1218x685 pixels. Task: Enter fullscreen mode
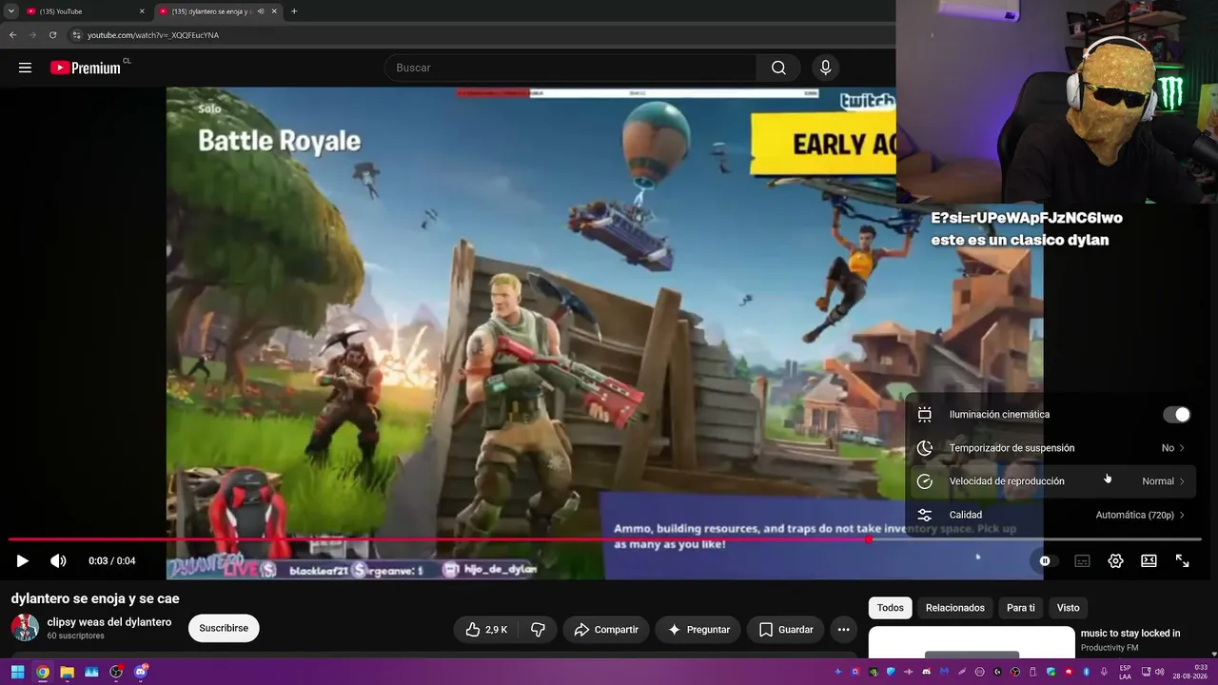1182,561
